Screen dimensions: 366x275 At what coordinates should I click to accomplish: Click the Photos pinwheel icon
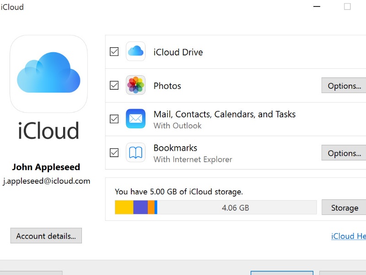click(135, 85)
